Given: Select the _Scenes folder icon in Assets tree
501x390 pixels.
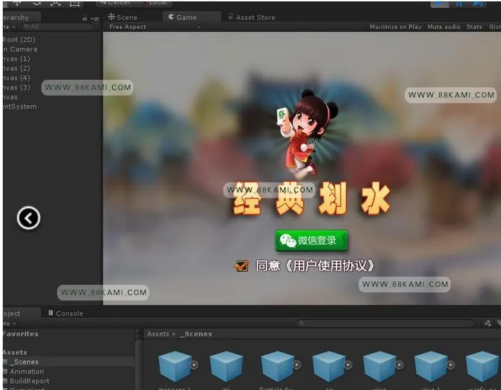Looking at the screenshot, I should click(x=6, y=362).
